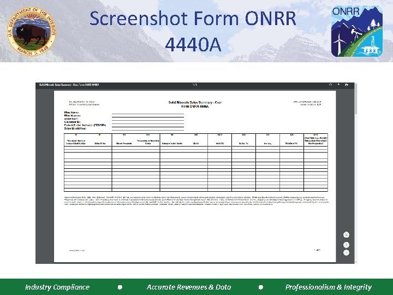
Task: Zoom in with the plus button
Action: (x=346, y=245)
